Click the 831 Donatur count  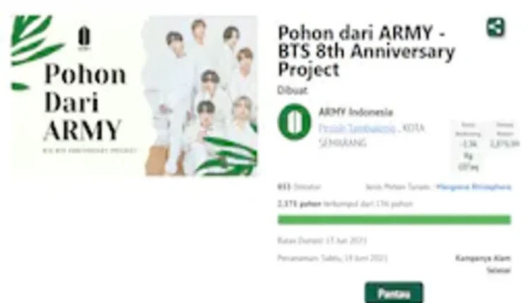[299, 187]
